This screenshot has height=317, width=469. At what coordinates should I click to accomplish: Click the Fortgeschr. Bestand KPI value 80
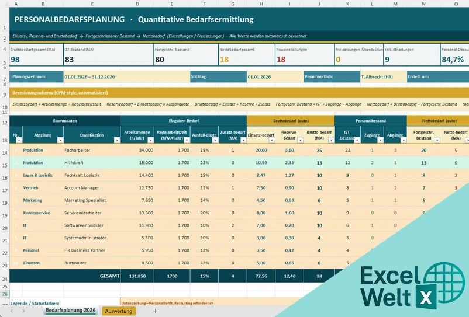[160, 60]
